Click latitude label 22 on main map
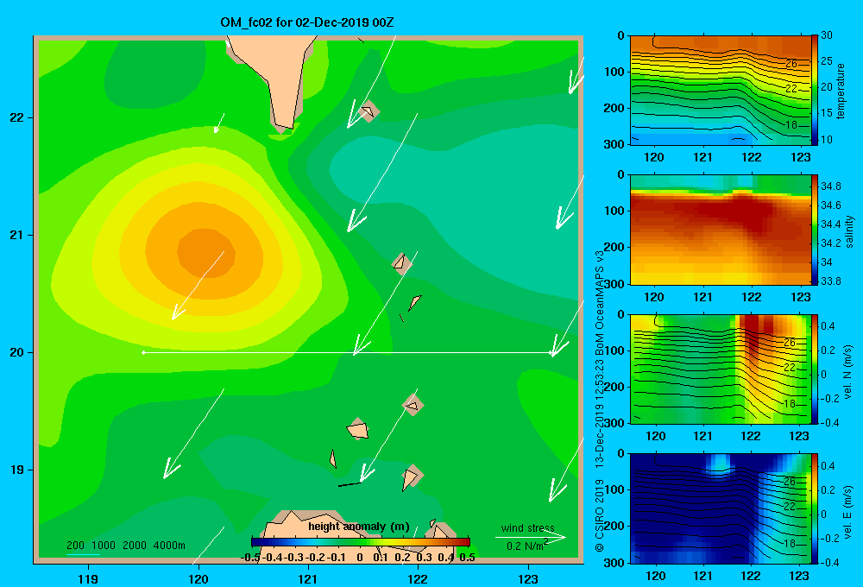The height and width of the screenshot is (587, 863). tap(17, 118)
